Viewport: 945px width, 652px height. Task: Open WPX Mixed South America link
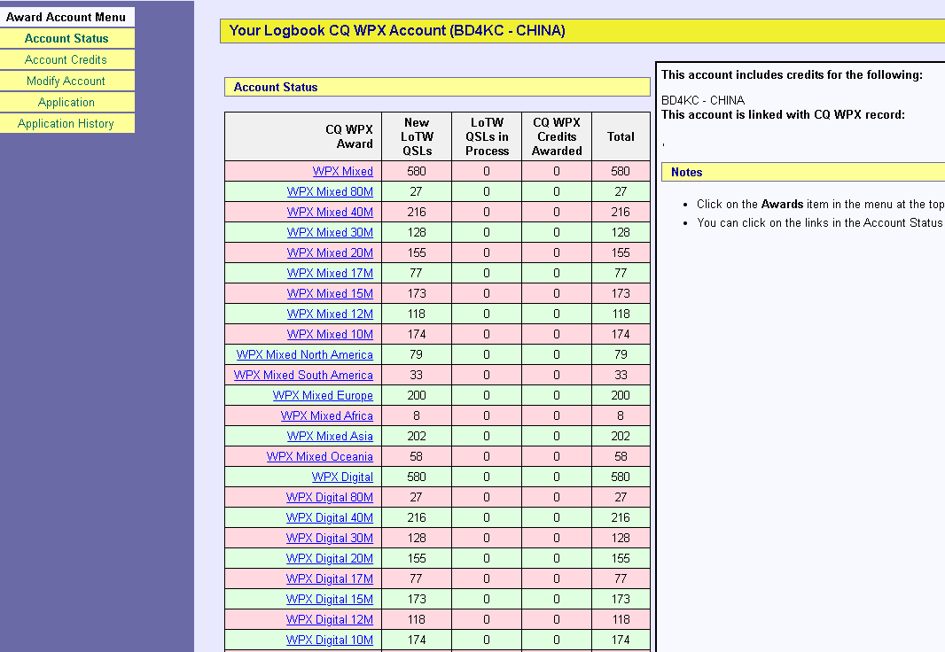(x=303, y=375)
